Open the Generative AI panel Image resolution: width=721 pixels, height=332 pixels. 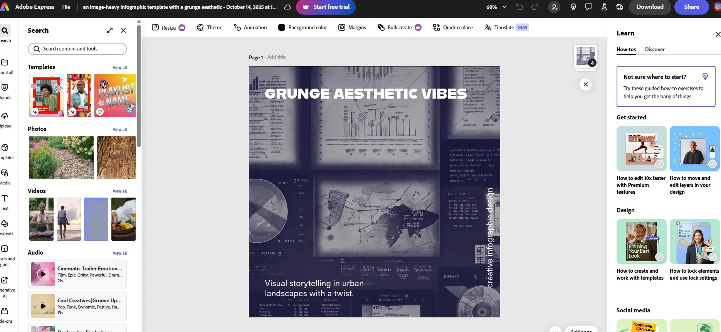[5, 287]
